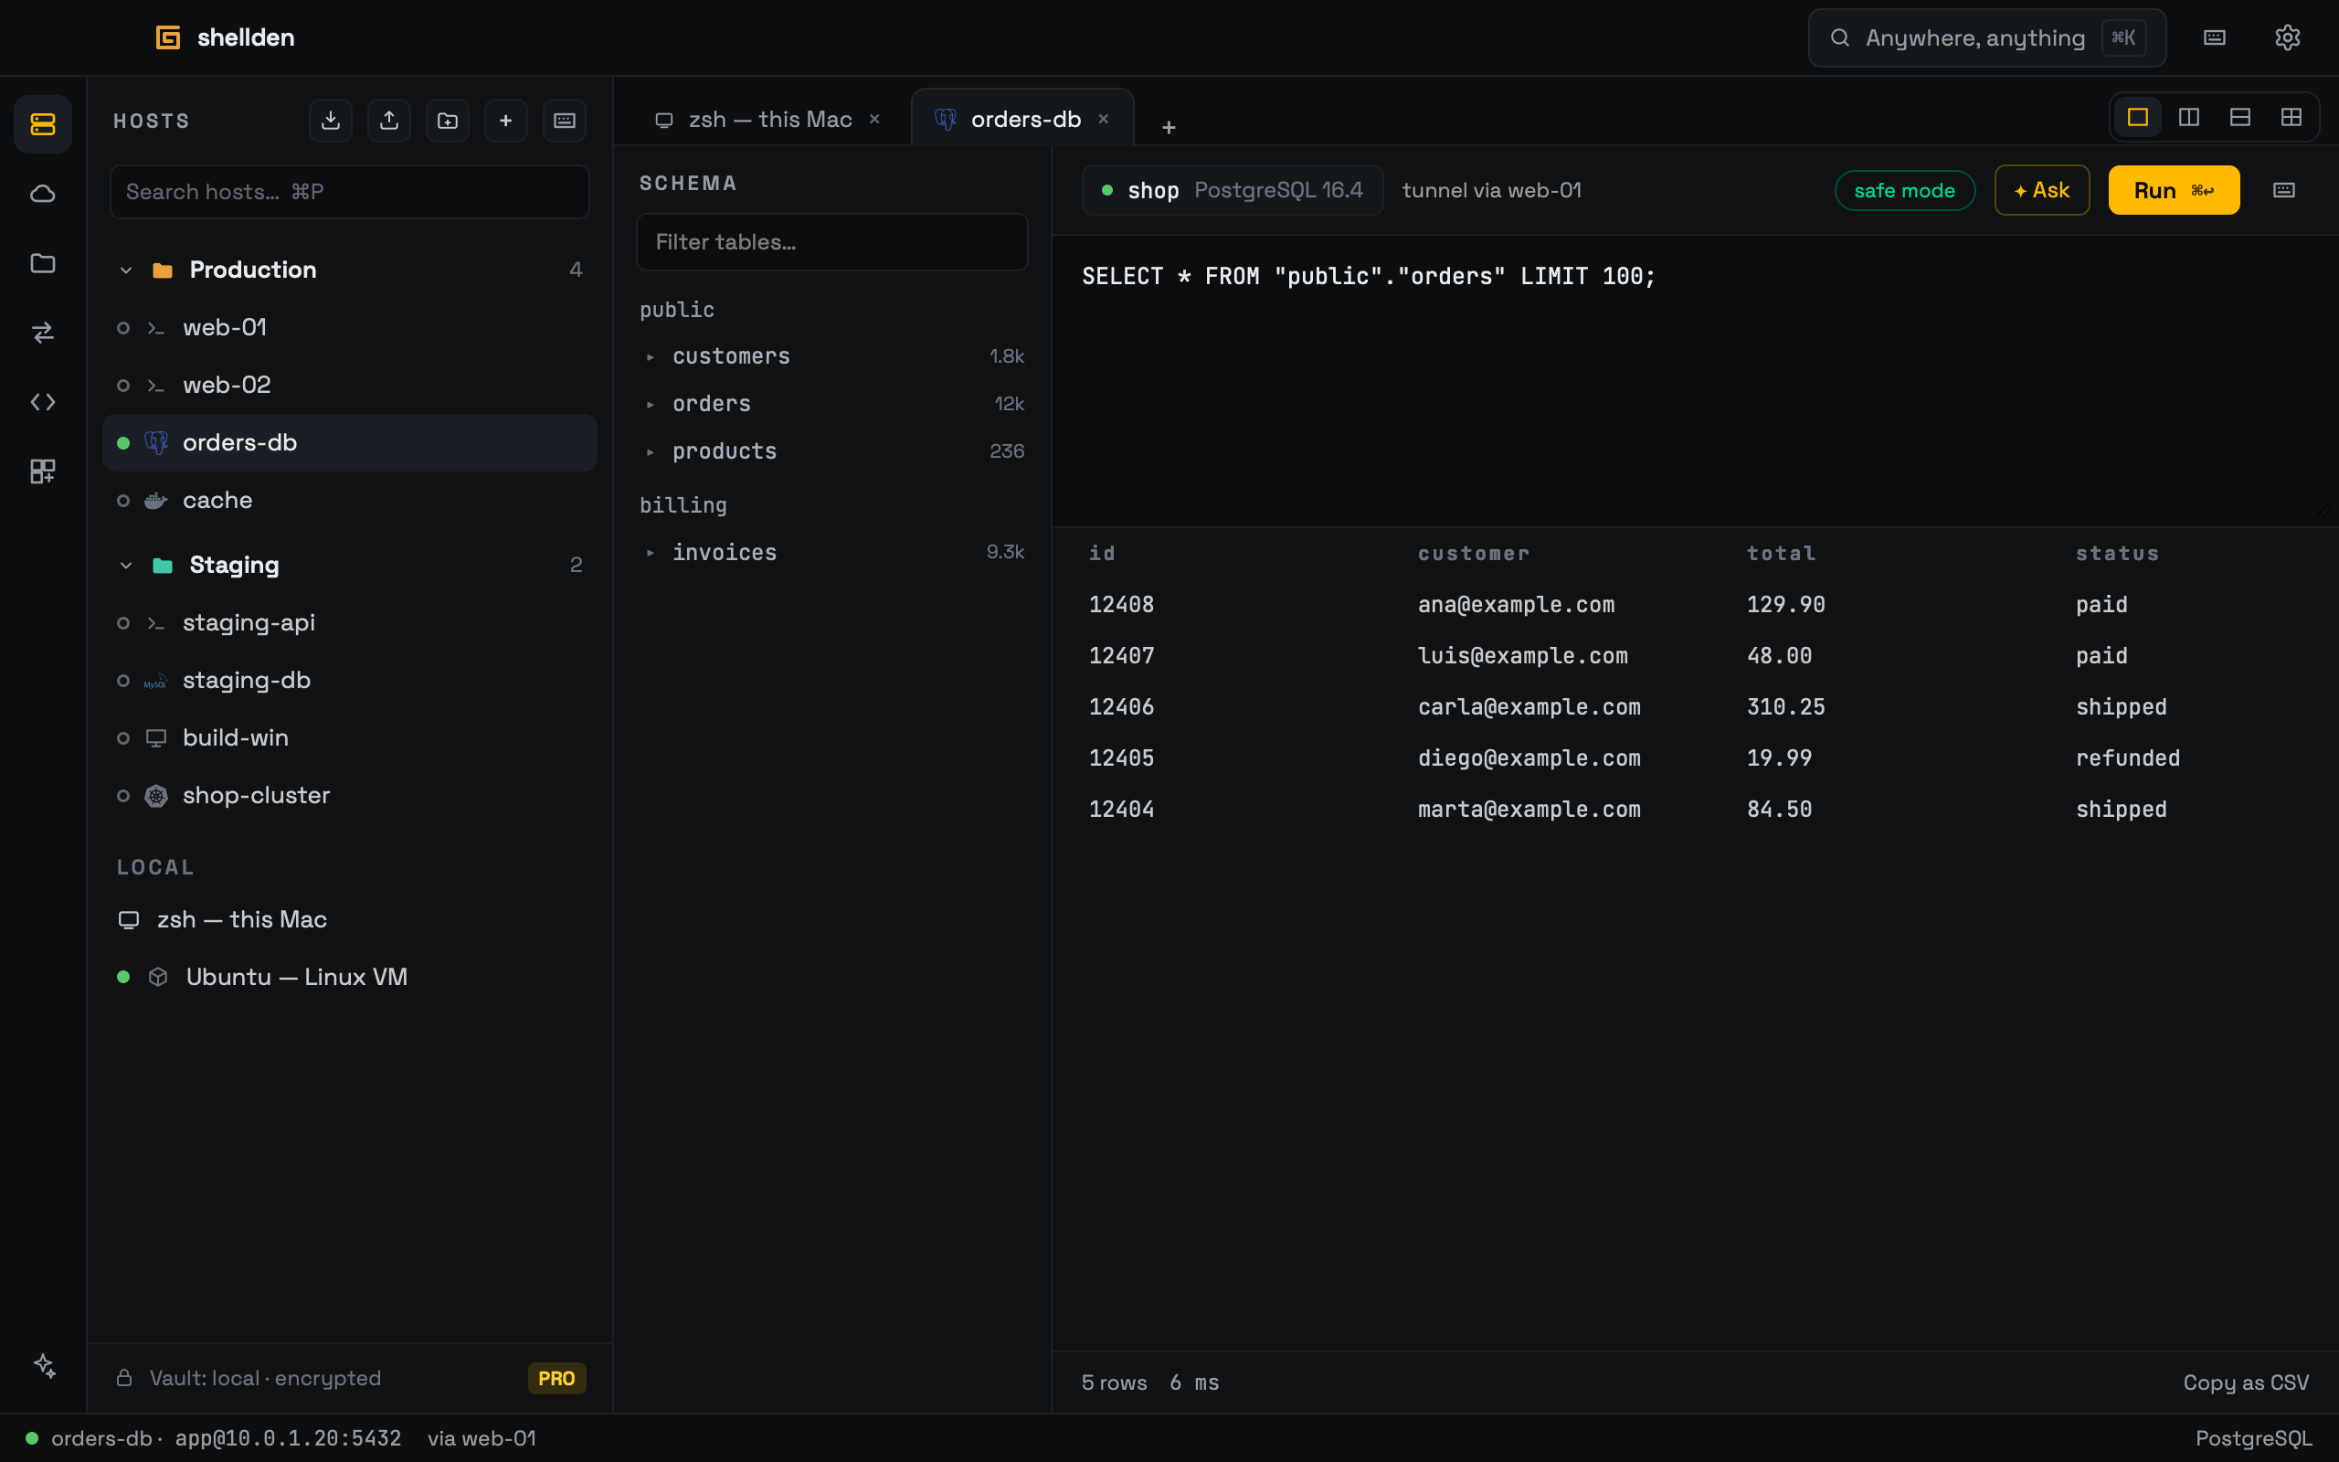This screenshot has width=2339, height=1462.
Task: Close the orders-db tab
Action: point(1103,119)
